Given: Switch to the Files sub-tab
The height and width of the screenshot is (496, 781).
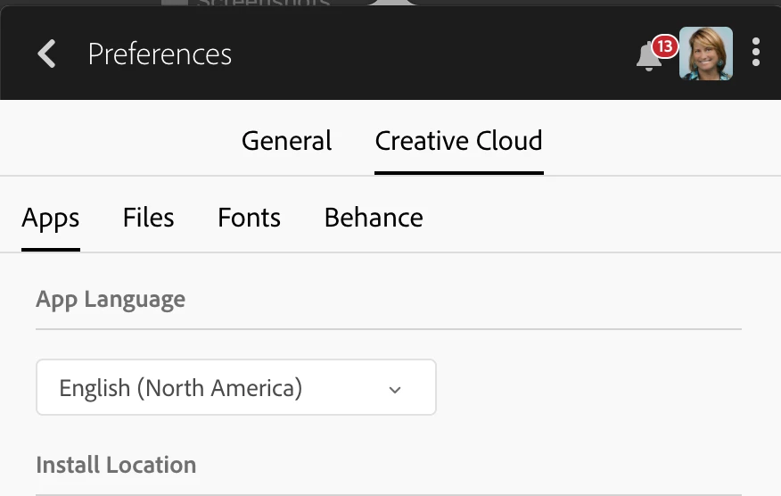Looking at the screenshot, I should pos(148,218).
